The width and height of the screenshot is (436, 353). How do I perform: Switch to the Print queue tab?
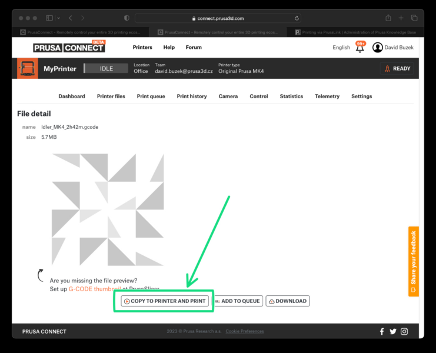[151, 96]
